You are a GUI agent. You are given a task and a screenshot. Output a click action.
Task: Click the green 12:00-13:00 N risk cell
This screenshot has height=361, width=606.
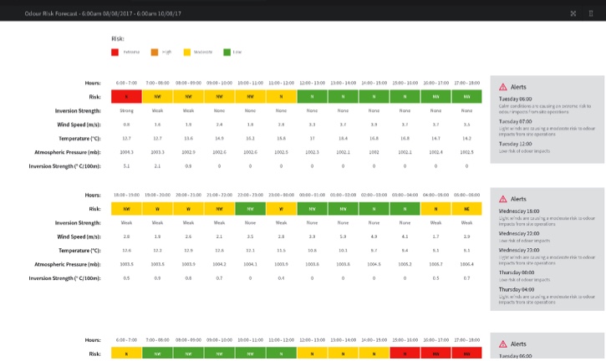312,97
